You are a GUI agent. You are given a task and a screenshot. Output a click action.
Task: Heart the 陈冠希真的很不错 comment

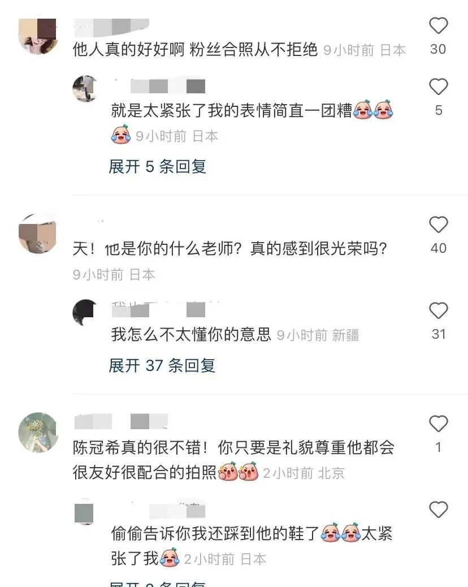(438, 424)
